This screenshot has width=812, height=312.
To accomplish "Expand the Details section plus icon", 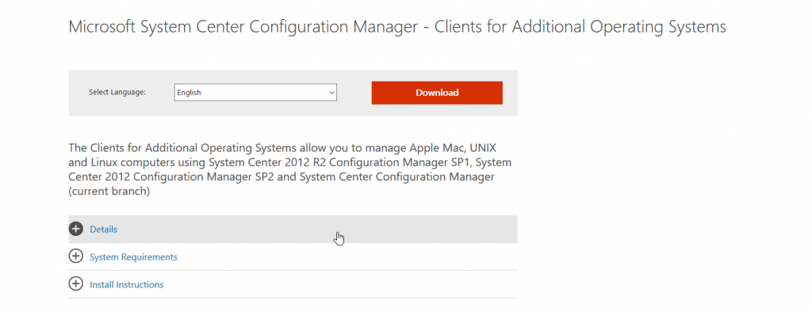I will [x=75, y=229].
